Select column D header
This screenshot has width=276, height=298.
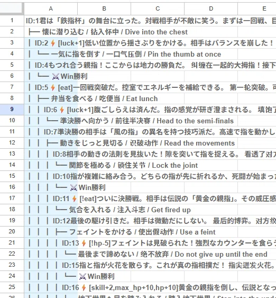211,8
